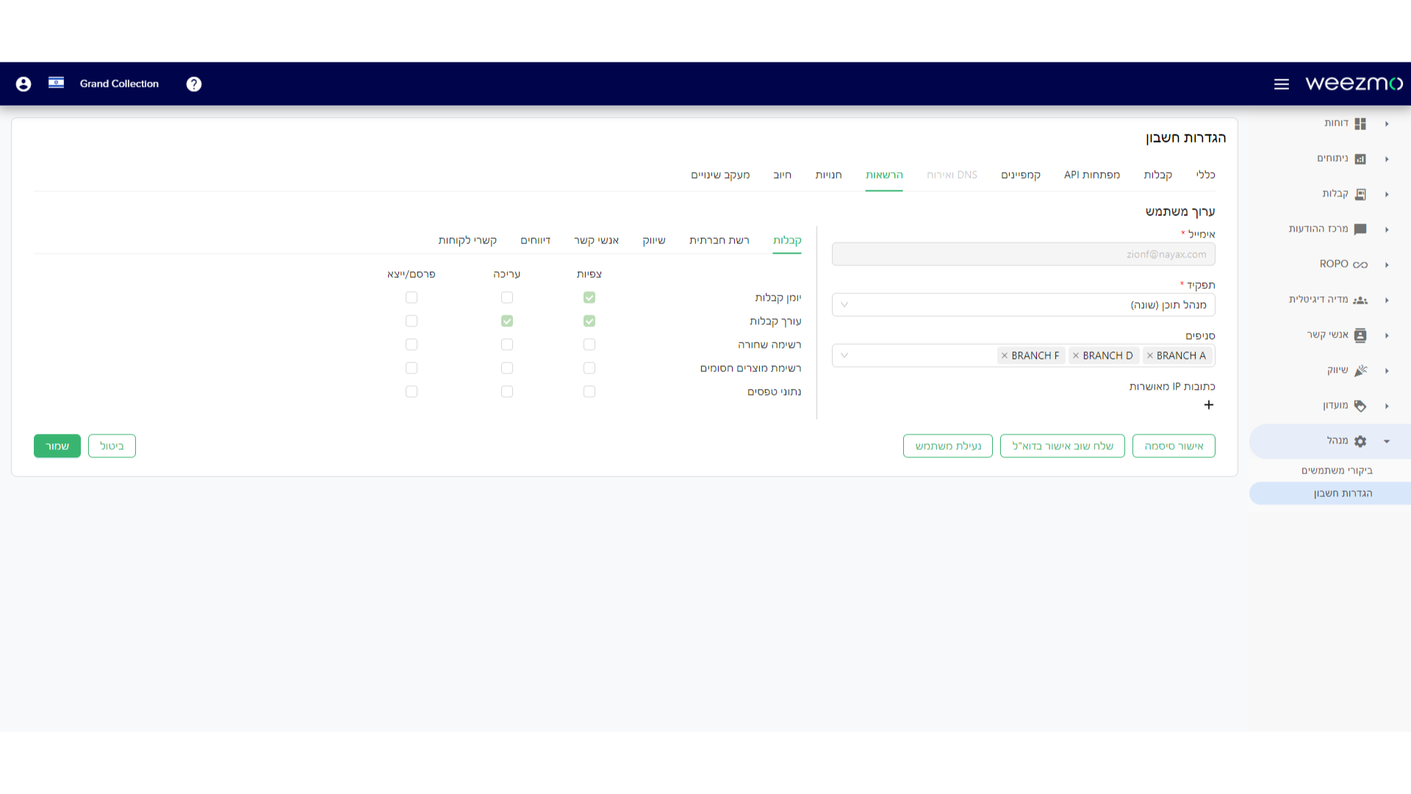This screenshot has height=794, width=1411.
Task: Collapse the מנהל sidebar arrow
Action: pos(1387,441)
